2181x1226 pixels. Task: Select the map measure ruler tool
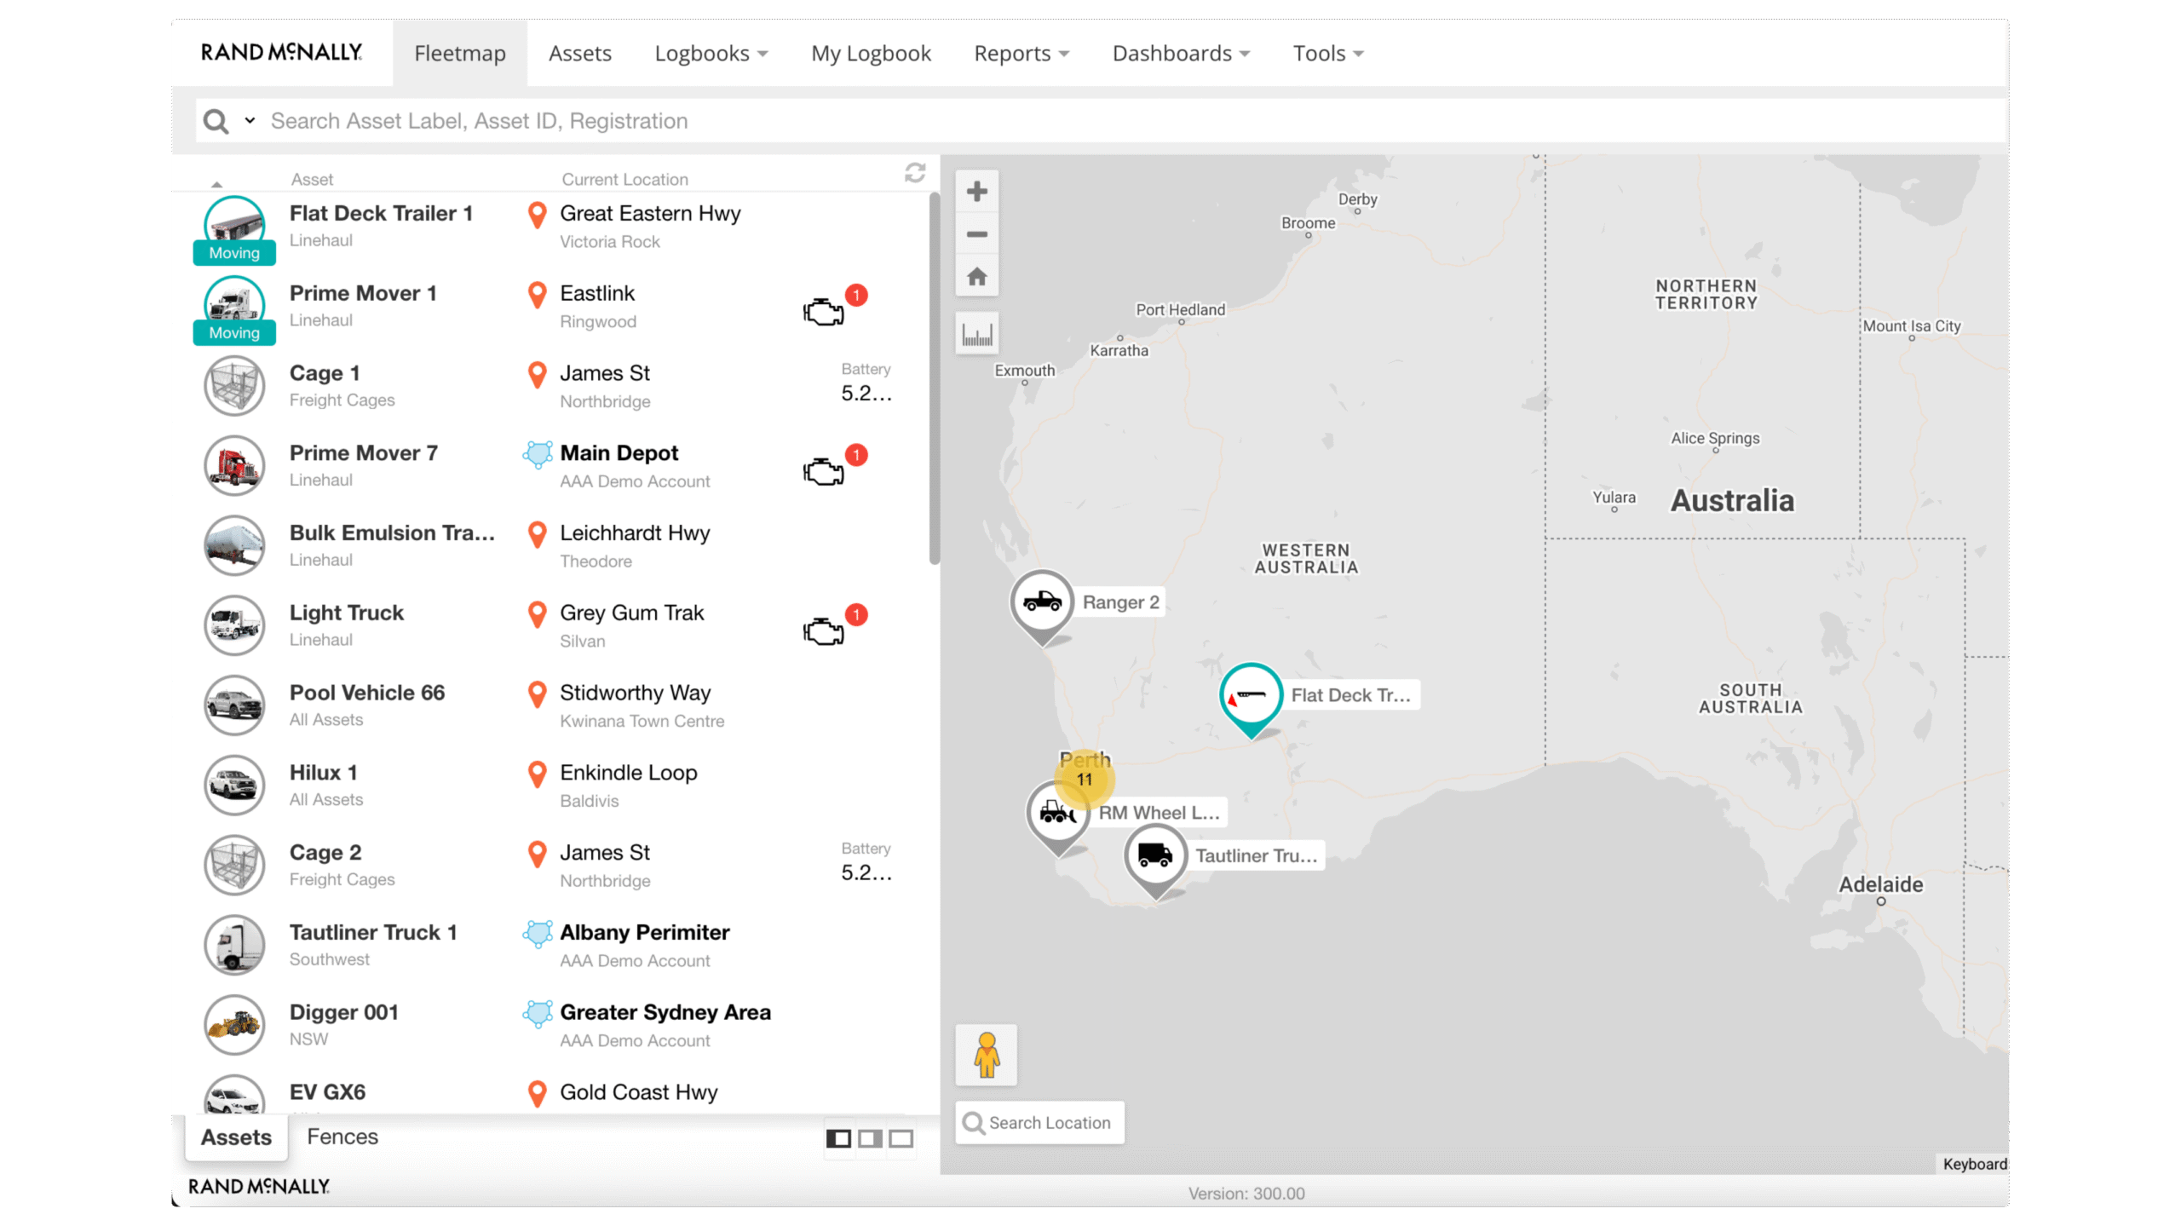976,335
